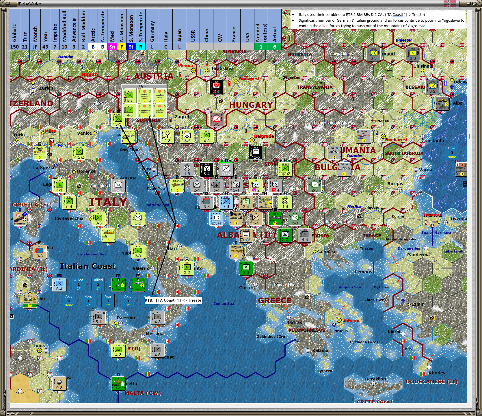482x416 pixels.
Task: Click Italian Coast Allied 2 sea box
Action: (98, 284)
